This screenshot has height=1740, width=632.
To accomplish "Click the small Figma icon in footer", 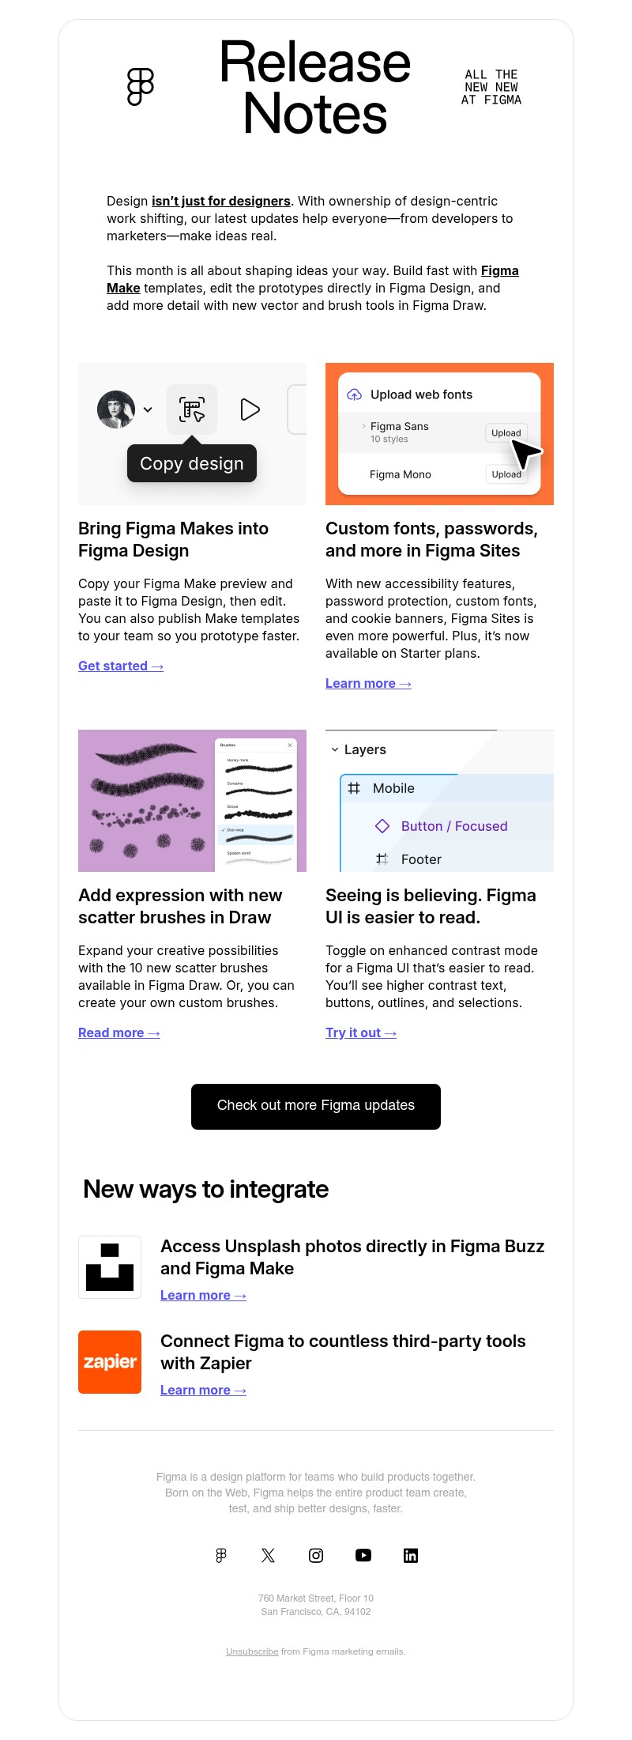I will pyautogui.click(x=221, y=1555).
